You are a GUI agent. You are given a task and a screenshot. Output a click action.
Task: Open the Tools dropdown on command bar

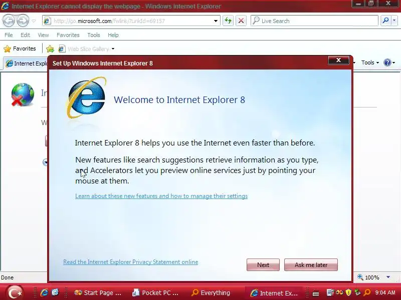pyautogui.click(x=370, y=62)
